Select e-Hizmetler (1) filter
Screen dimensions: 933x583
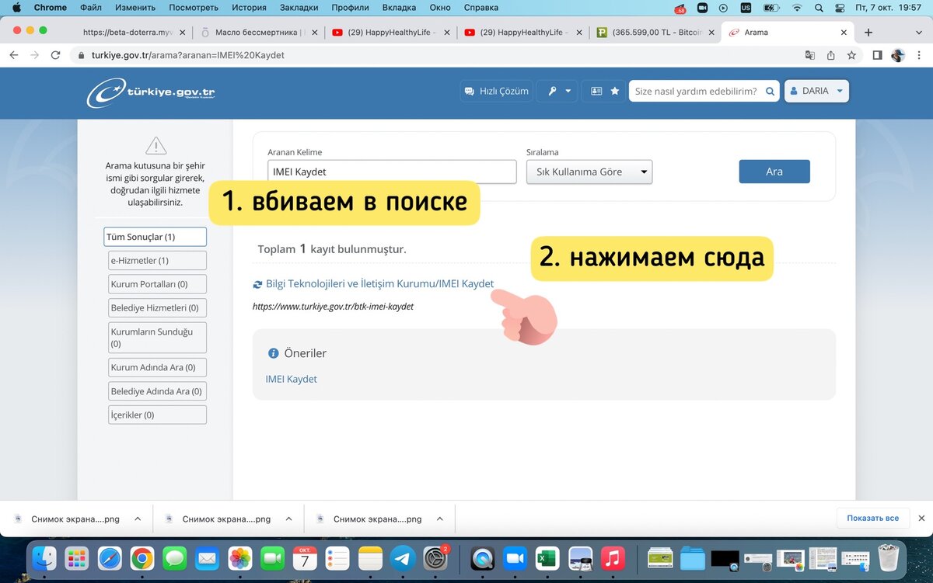pyautogui.click(x=157, y=261)
